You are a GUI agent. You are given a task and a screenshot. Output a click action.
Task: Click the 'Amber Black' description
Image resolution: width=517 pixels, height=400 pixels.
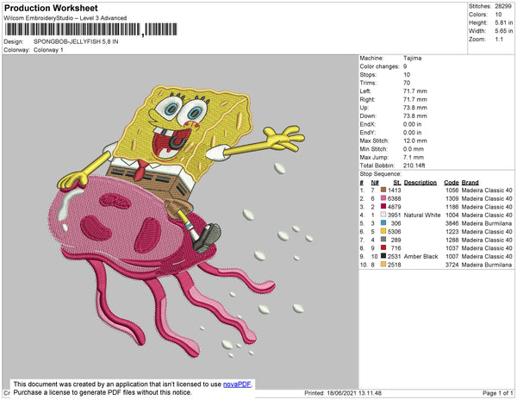(x=420, y=256)
